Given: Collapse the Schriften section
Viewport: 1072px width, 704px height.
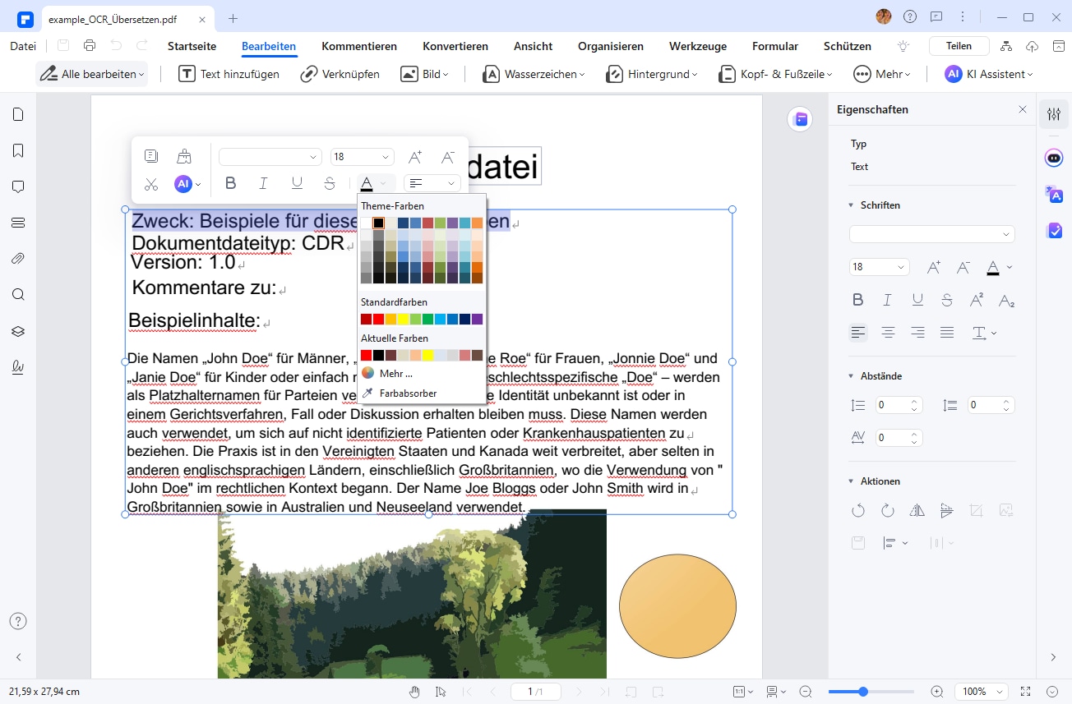Looking at the screenshot, I should click(x=851, y=205).
